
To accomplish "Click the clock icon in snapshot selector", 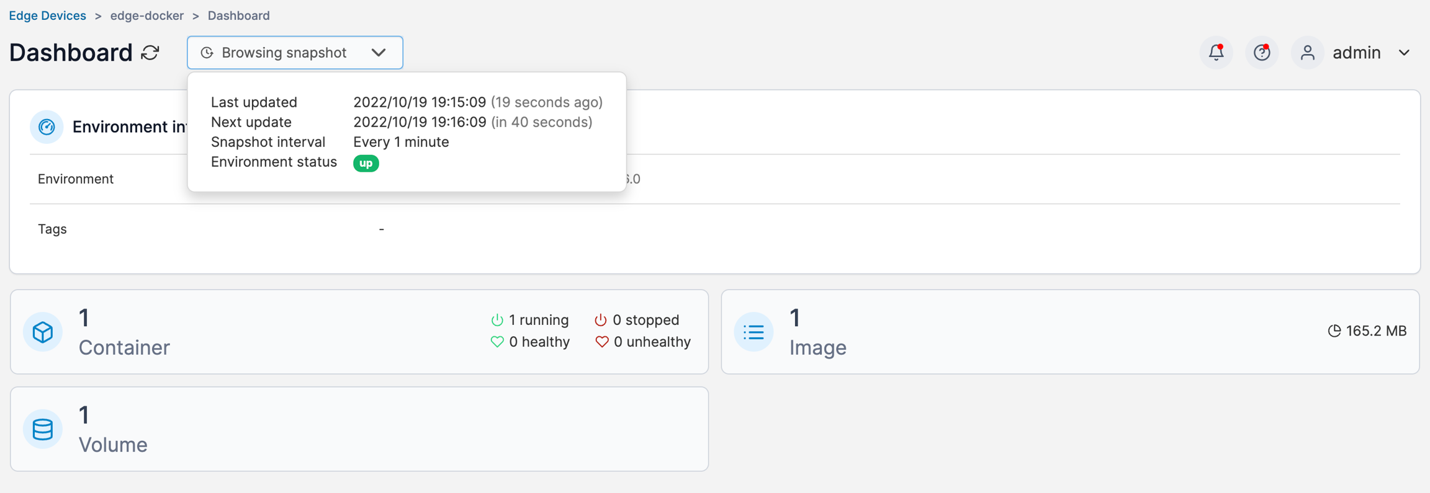I will [207, 53].
